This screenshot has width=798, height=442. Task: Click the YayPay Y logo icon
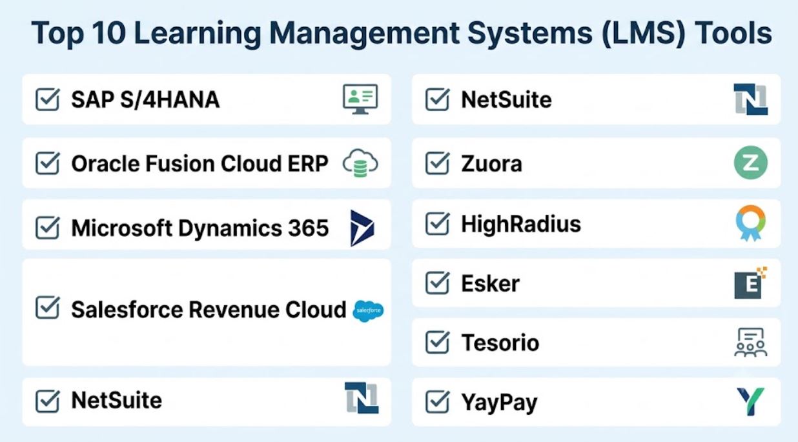tap(751, 401)
